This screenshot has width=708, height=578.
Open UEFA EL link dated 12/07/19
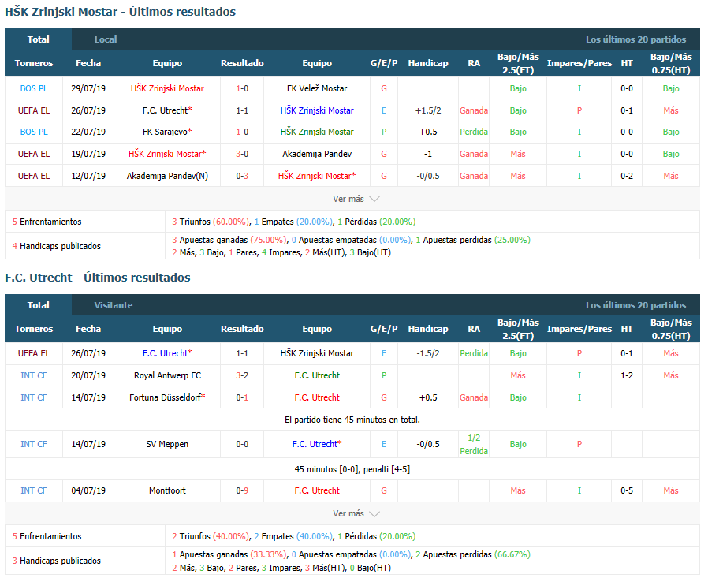(34, 176)
